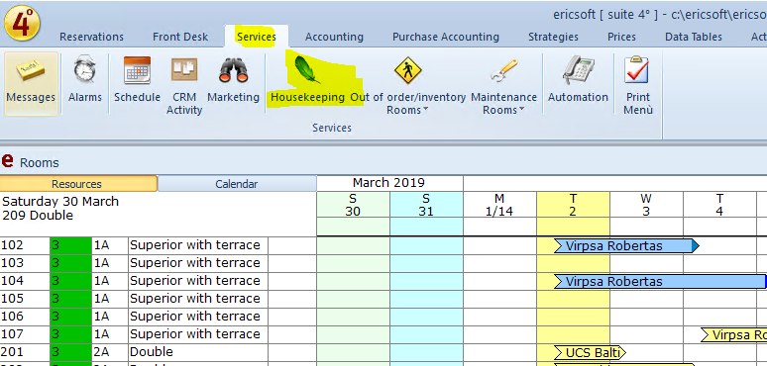Click Superior with terrace type for room 106

click(198, 317)
